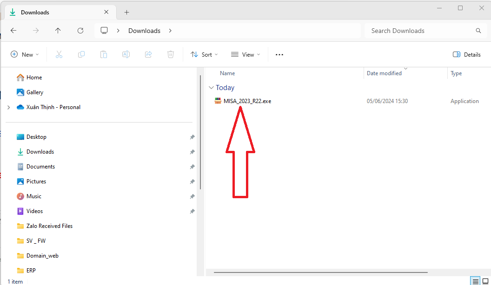Open the Sort dropdown menu
Screen dimensions: 491x285
tap(204, 54)
